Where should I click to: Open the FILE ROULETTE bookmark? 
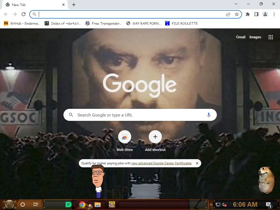(x=182, y=24)
